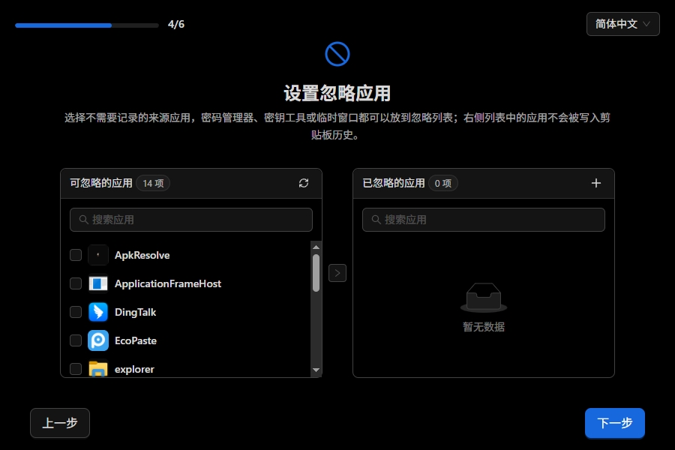Click the app list scrollbar thumb
The height and width of the screenshot is (450, 675).
pos(316,273)
